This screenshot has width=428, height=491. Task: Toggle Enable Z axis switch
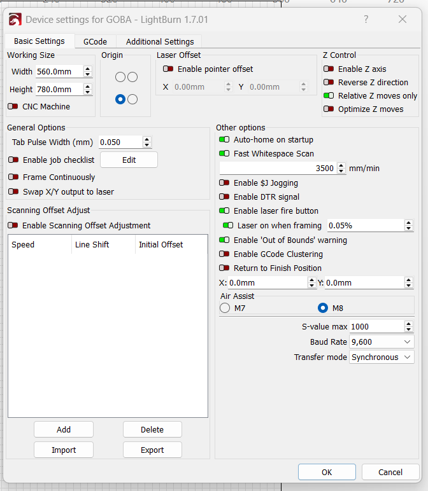tap(329, 69)
